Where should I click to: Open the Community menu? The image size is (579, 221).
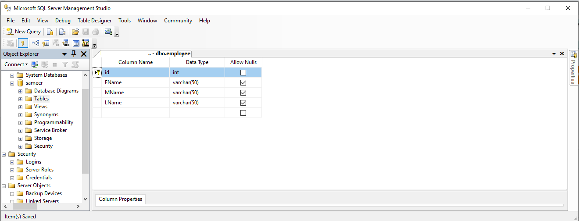pos(178,21)
